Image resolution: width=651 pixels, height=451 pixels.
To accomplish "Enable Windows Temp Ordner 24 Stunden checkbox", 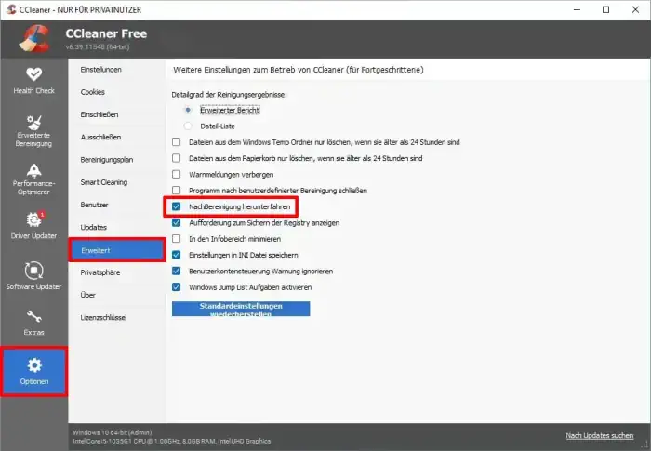I will (x=177, y=142).
